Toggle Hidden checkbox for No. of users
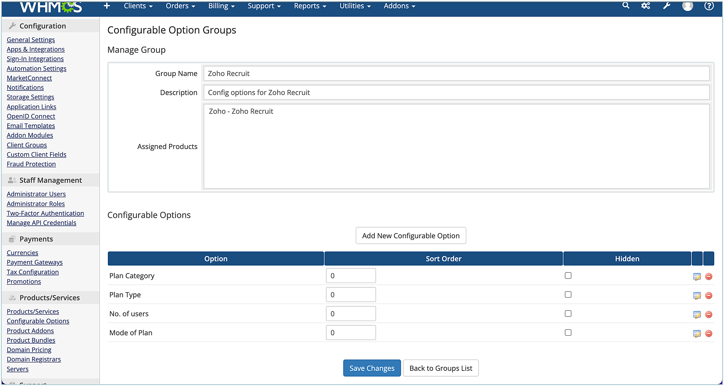724x386 pixels. pyautogui.click(x=568, y=314)
